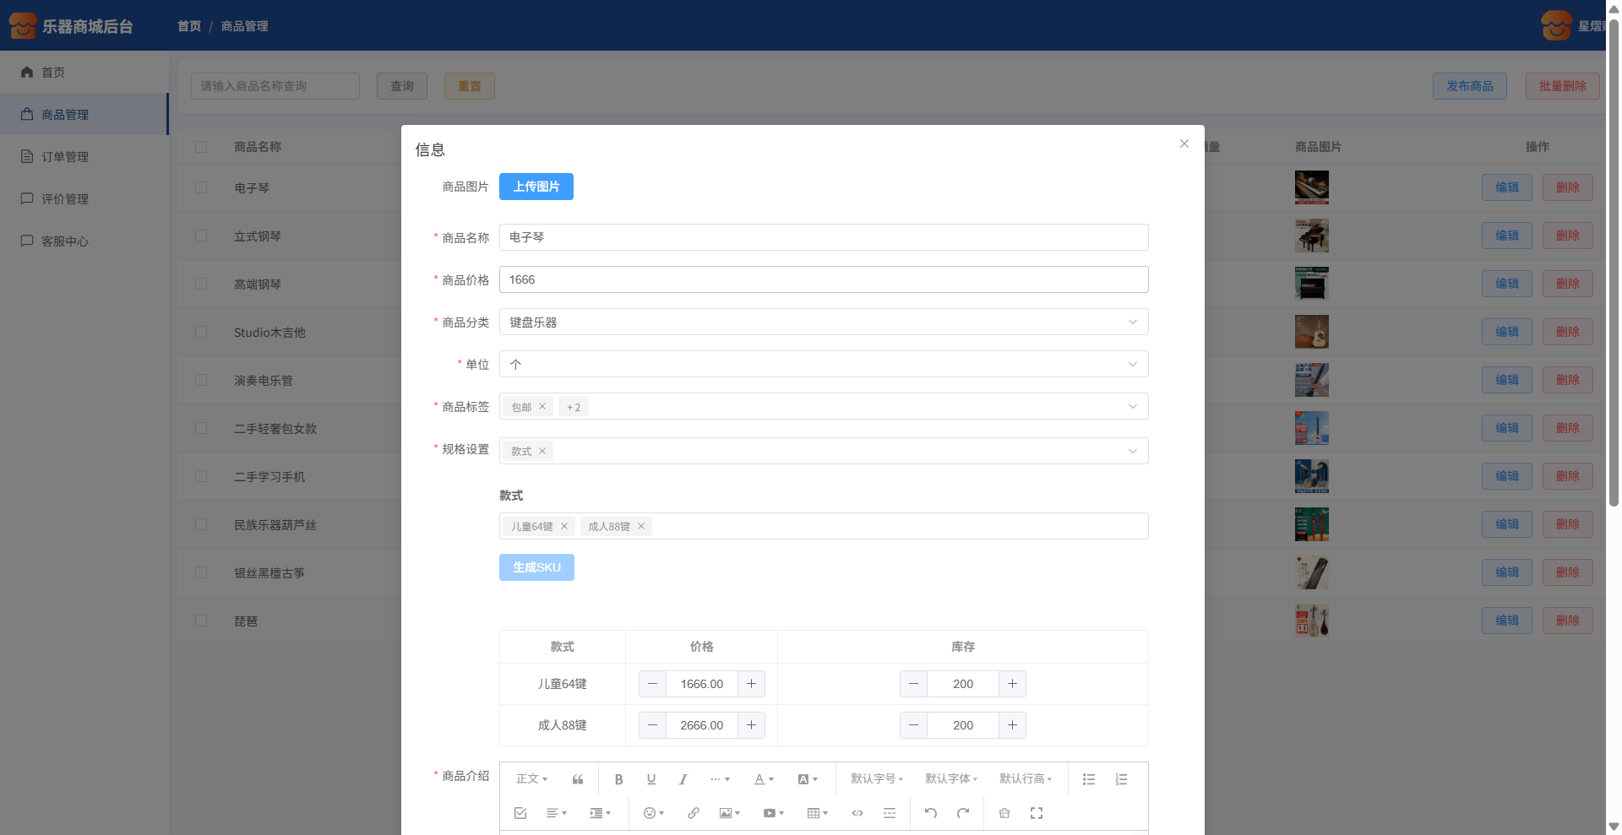The width and height of the screenshot is (1622, 835).
Task: Insert a blockquote using the quote icon
Action: click(578, 779)
